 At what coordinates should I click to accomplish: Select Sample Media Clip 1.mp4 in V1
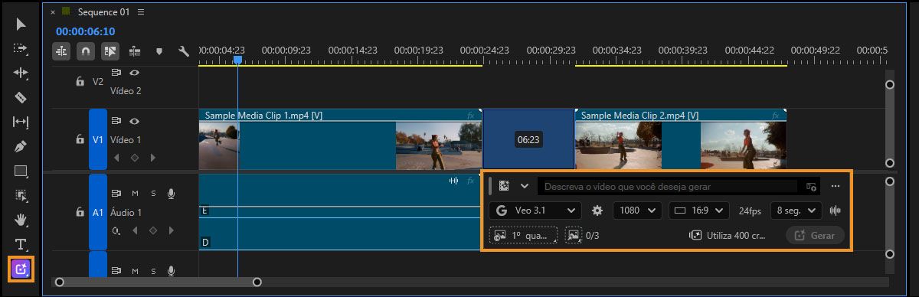[x=340, y=139]
